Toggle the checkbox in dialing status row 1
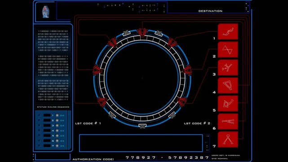The width and height of the screenshot is (288, 162). tap(39, 115)
